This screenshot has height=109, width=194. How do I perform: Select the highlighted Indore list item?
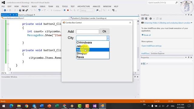pos(93,50)
